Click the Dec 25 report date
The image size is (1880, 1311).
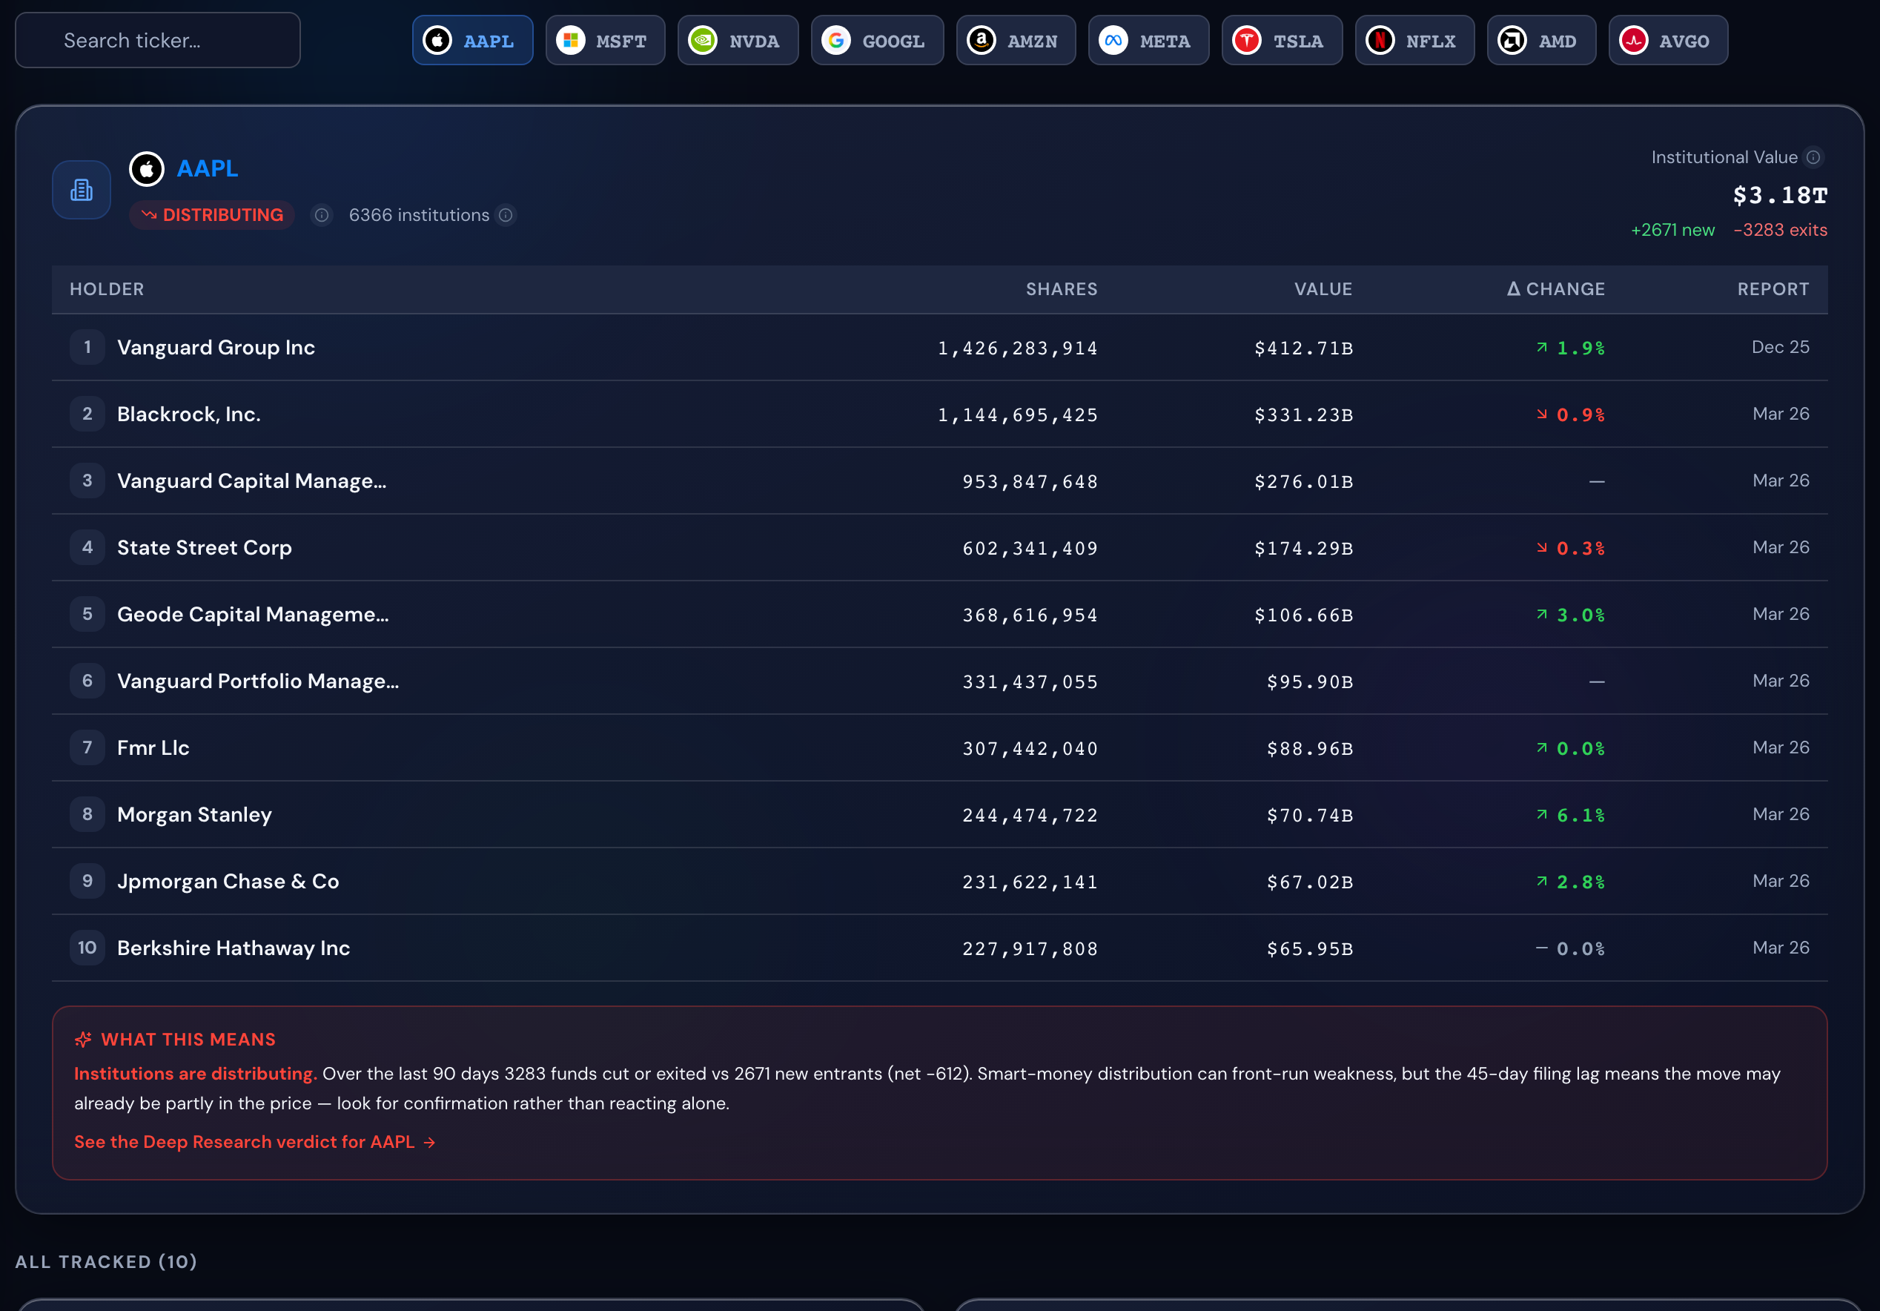(x=1780, y=347)
